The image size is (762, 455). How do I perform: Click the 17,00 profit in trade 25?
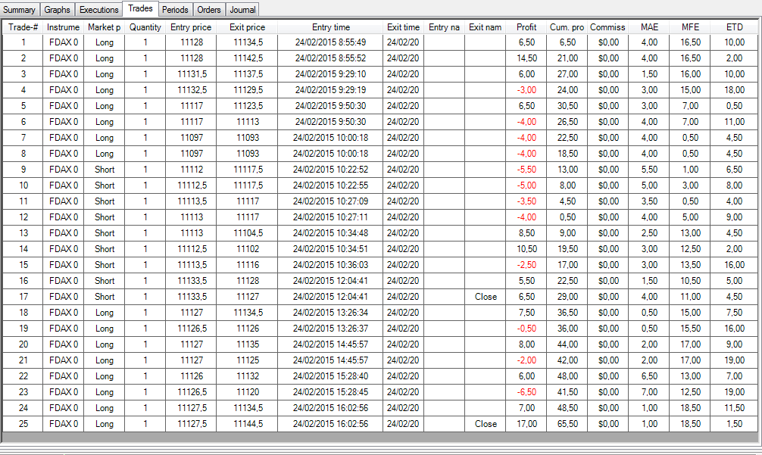click(x=526, y=424)
